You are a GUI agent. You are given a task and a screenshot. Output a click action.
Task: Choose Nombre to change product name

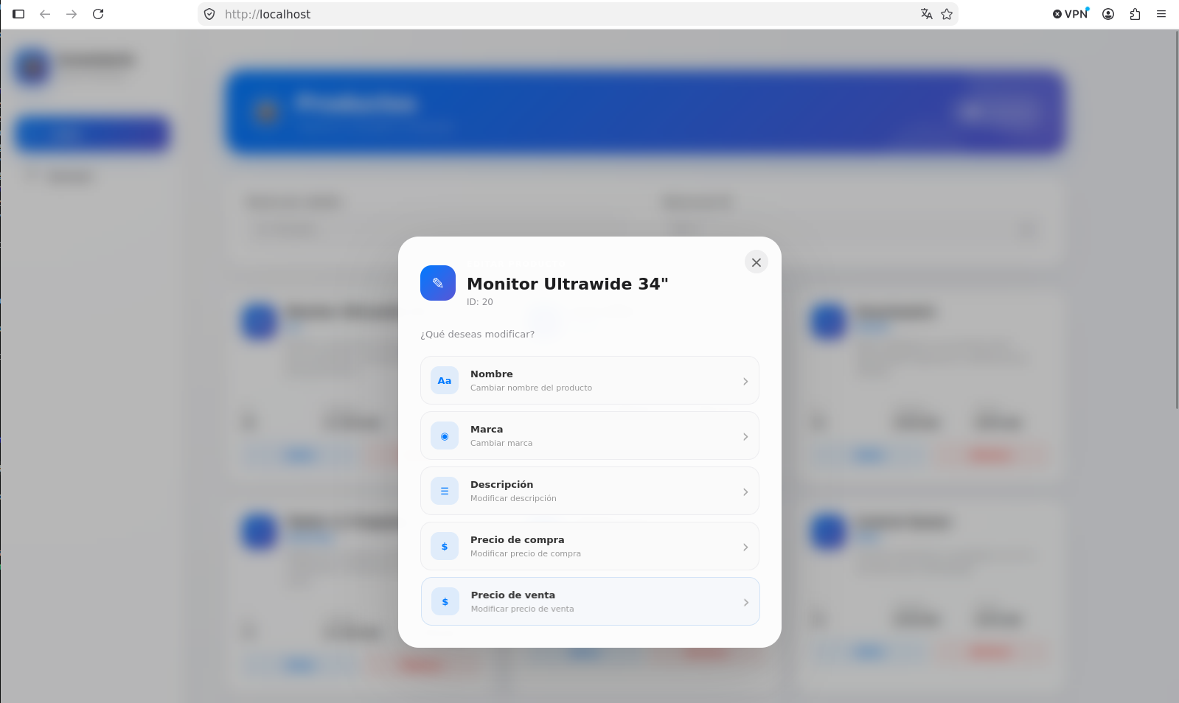tap(590, 380)
